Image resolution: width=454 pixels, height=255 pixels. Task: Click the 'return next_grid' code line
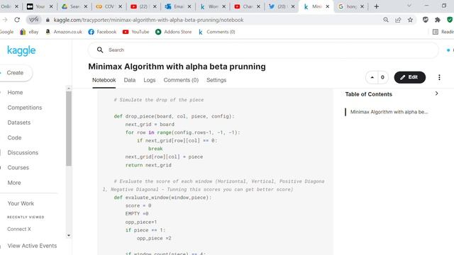148,165
